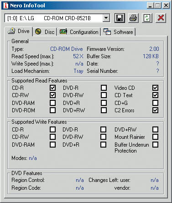The width and height of the screenshot is (172, 203).
Task: Toggle the DVD-RW read feature checkbox
Action: (104, 95)
